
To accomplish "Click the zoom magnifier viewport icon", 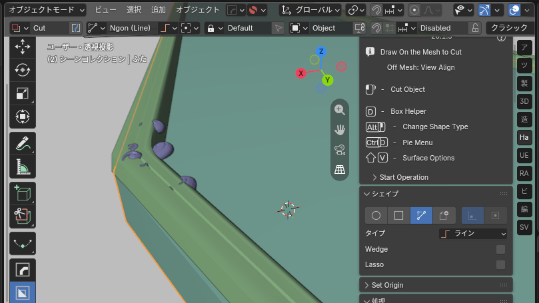I will [x=340, y=110].
